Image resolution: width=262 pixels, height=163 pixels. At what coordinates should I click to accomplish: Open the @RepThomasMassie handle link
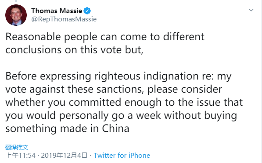(64, 19)
